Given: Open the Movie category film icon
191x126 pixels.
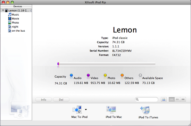Looking at the screenshot, I should click(x=10, y=18).
